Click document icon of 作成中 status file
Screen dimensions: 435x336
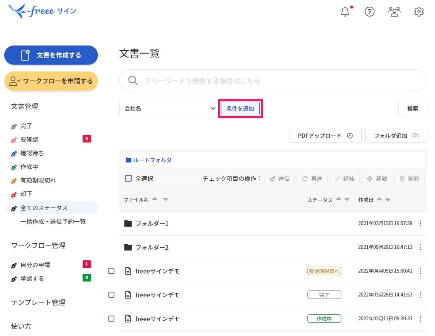click(x=128, y=319)
